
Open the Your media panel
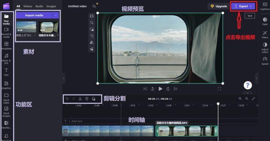tap(6, 19)
